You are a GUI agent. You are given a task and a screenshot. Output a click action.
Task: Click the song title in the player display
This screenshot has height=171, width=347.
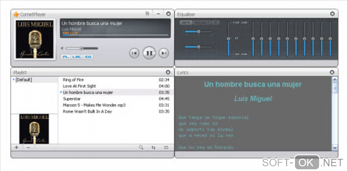point(92,23)
